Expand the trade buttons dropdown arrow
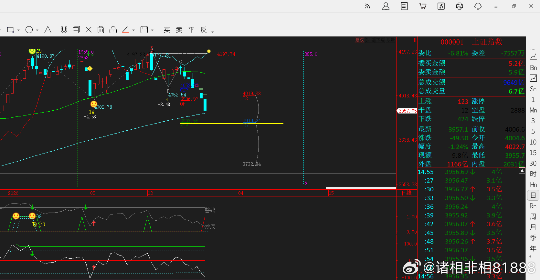 [x=213, y=32]
